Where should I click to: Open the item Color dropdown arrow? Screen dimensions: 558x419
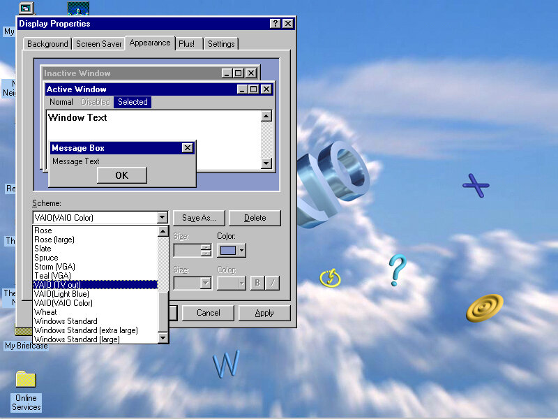click(242, 250)
